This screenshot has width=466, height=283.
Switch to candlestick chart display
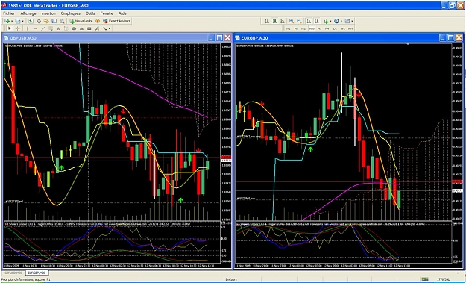pos(274,21)
